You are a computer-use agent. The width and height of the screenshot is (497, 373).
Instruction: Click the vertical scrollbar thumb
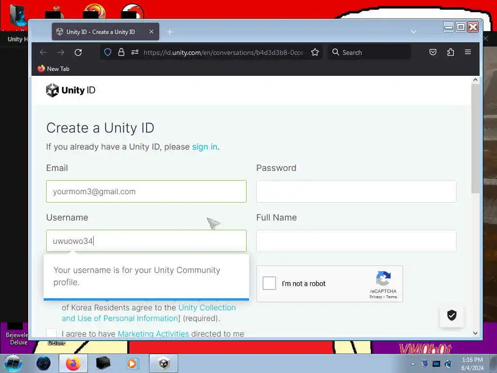[x=475, y=138]
